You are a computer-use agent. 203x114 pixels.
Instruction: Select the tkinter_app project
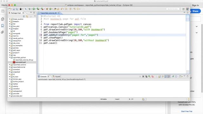click(17, 79)
